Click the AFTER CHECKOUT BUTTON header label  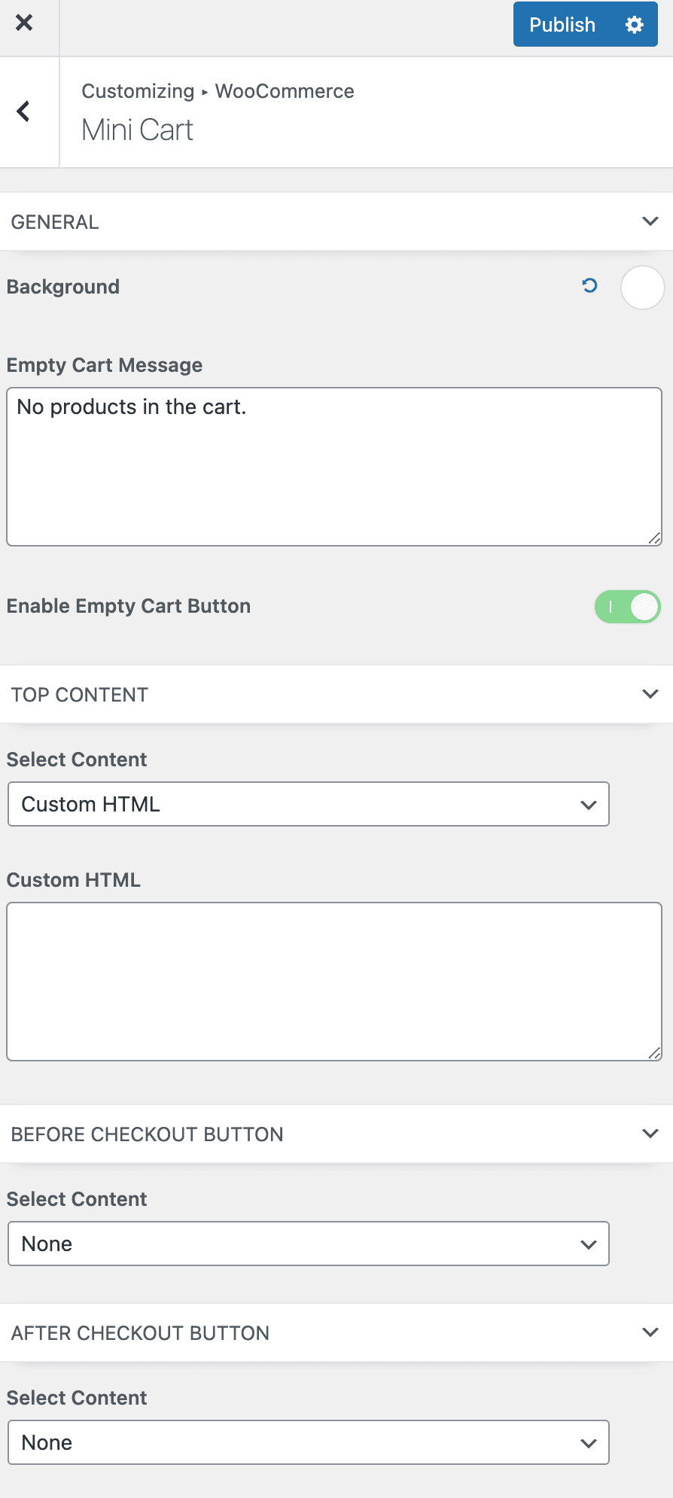(140, 1333)
